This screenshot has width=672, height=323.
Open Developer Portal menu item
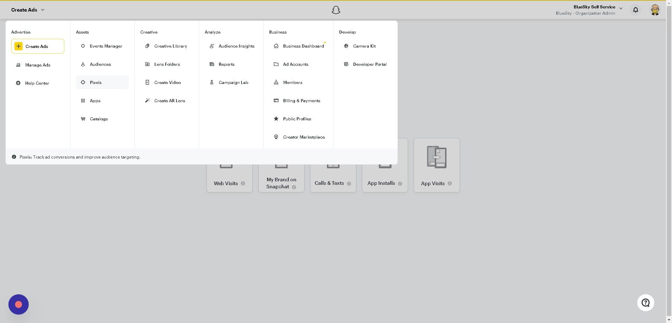pos(365,64)
